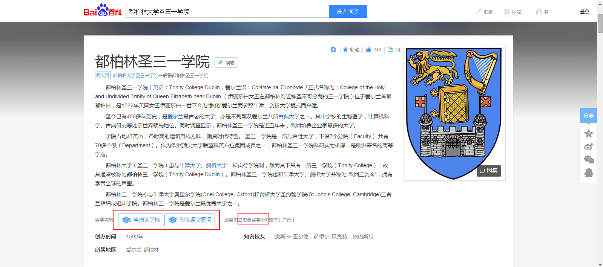The image size is (603, 267).
Task: Click the 分享 share tab on right sidebar
Action: [x=588, y=116]
